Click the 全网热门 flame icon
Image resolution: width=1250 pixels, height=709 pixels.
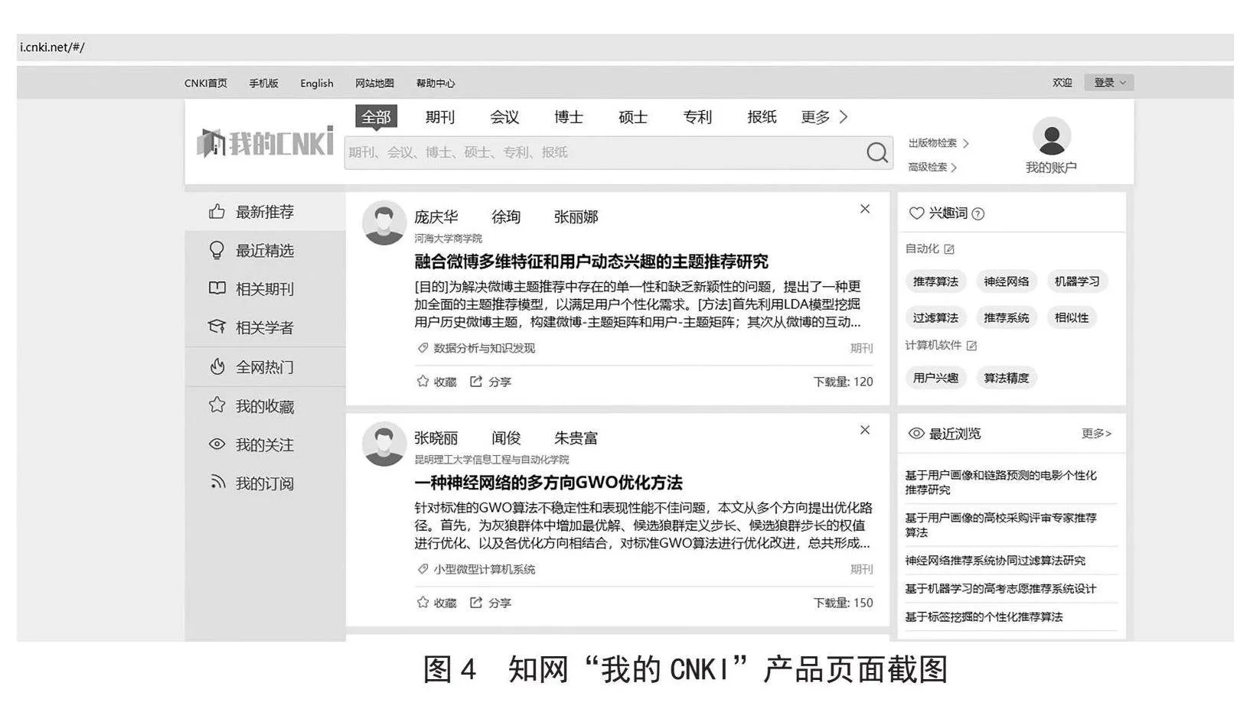(217, 366)
